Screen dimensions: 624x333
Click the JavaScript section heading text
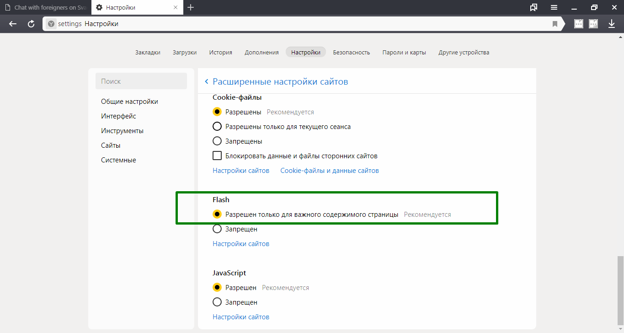pyautogui.click(x=229, y=273)
